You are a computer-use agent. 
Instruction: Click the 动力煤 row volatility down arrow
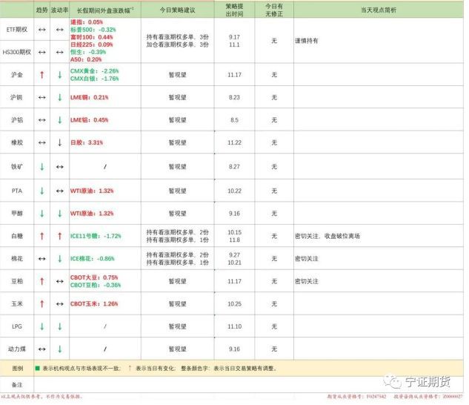click(x=60, y=349)
